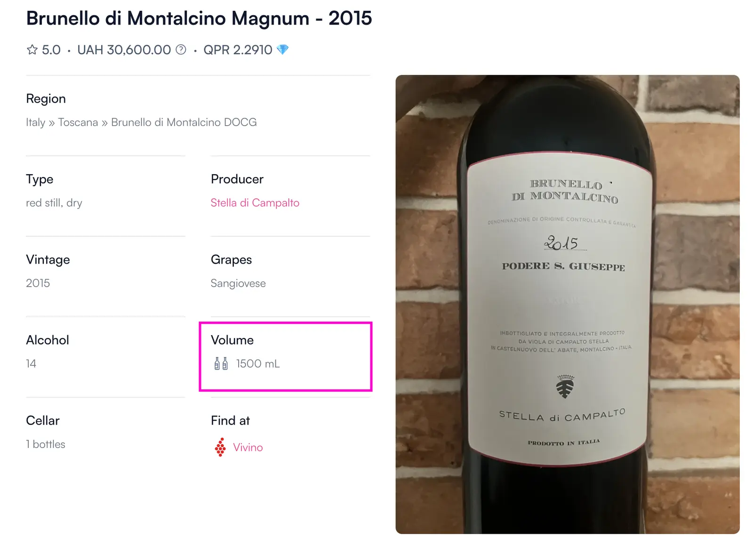Click the star rating icon
Viewport: 753px width, 546px height.
tap(32, 50)
